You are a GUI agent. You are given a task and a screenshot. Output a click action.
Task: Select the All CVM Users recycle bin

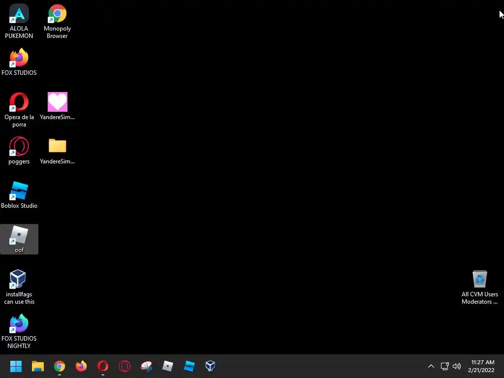click(479, 287)
